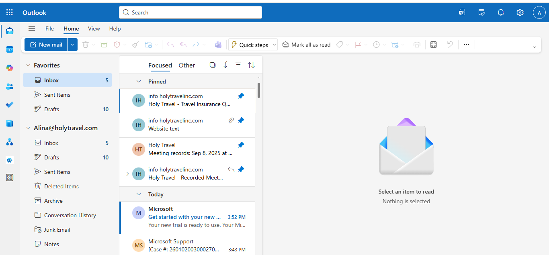Screen dimensions: 549x255
Task: Open the Settings gear icon
Action: (520, 12)
